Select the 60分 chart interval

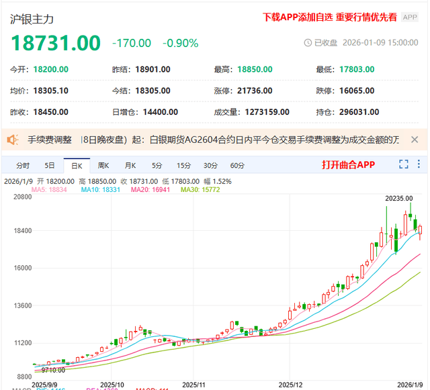(x=237, y=165)
